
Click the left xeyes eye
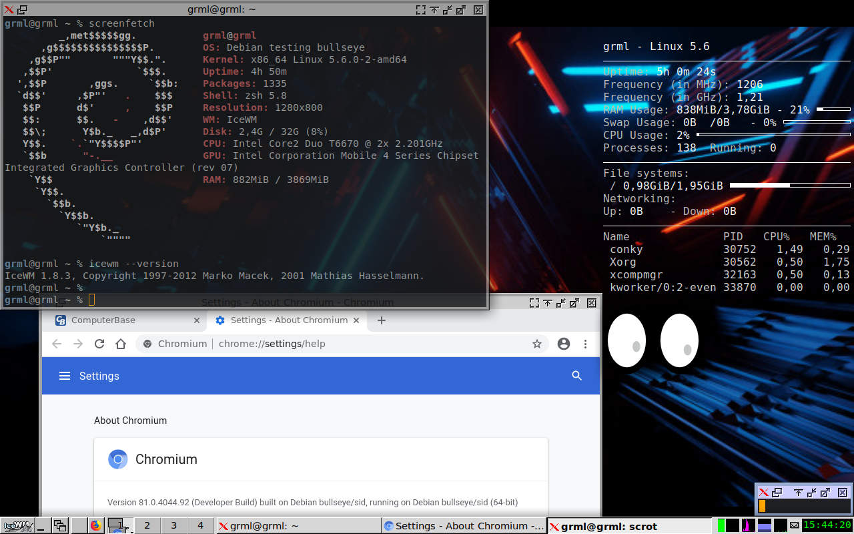(x=627, y=340)
